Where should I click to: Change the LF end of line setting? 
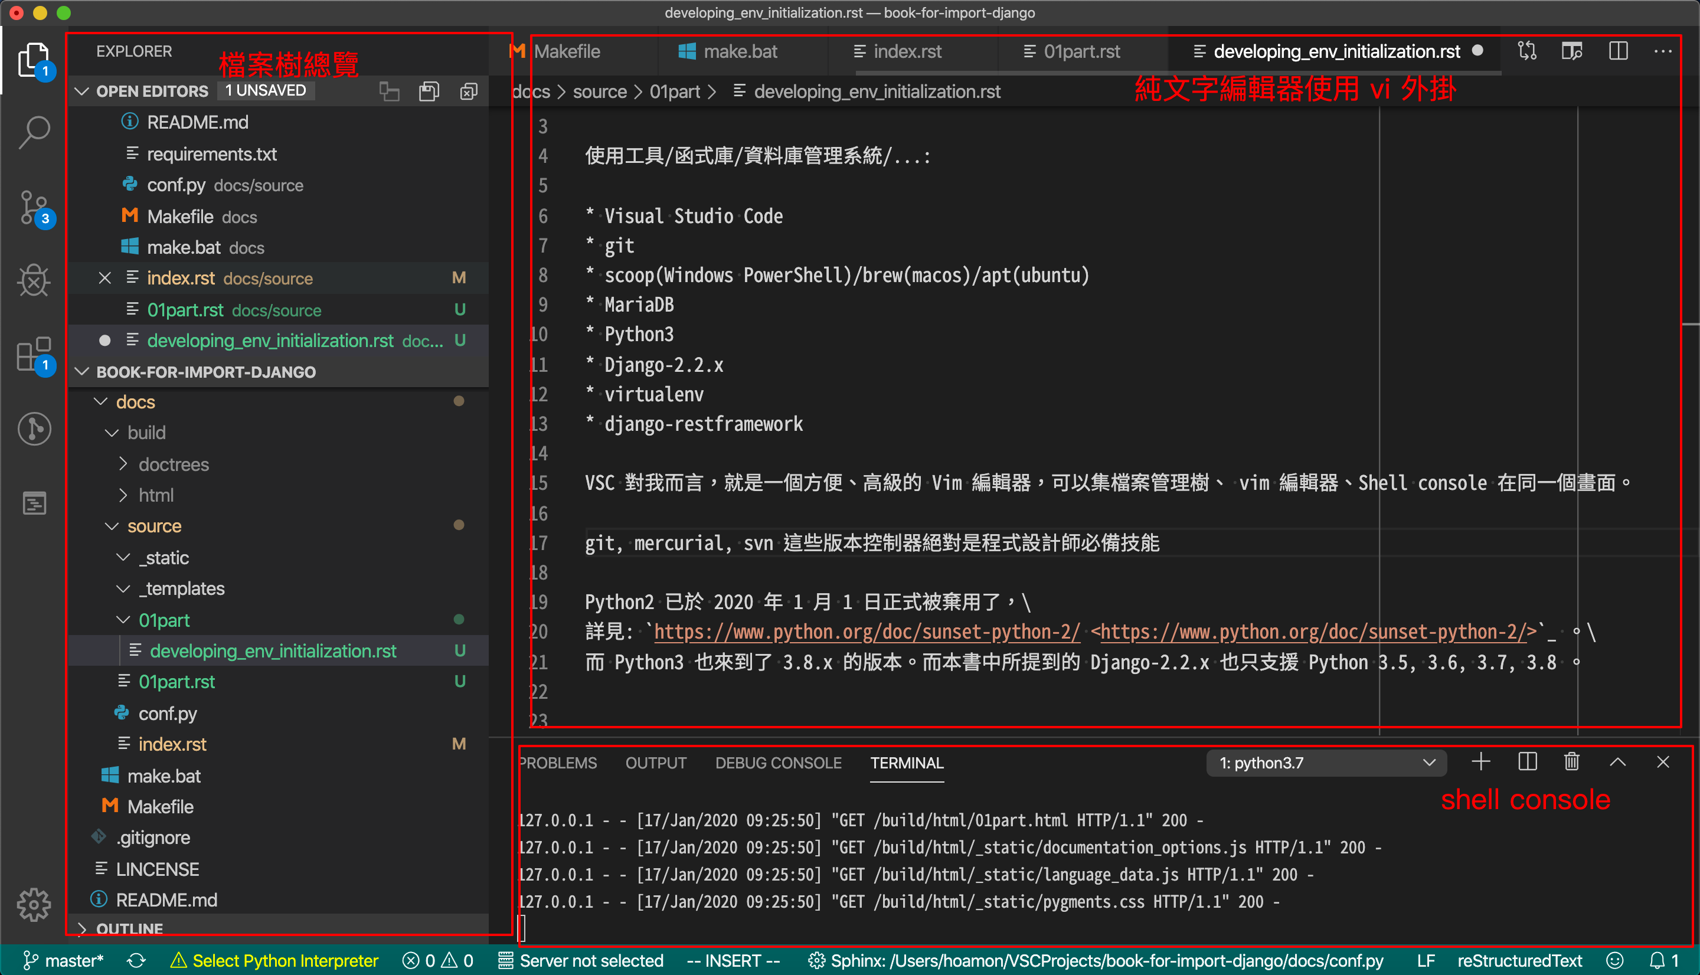(1426, 960)
